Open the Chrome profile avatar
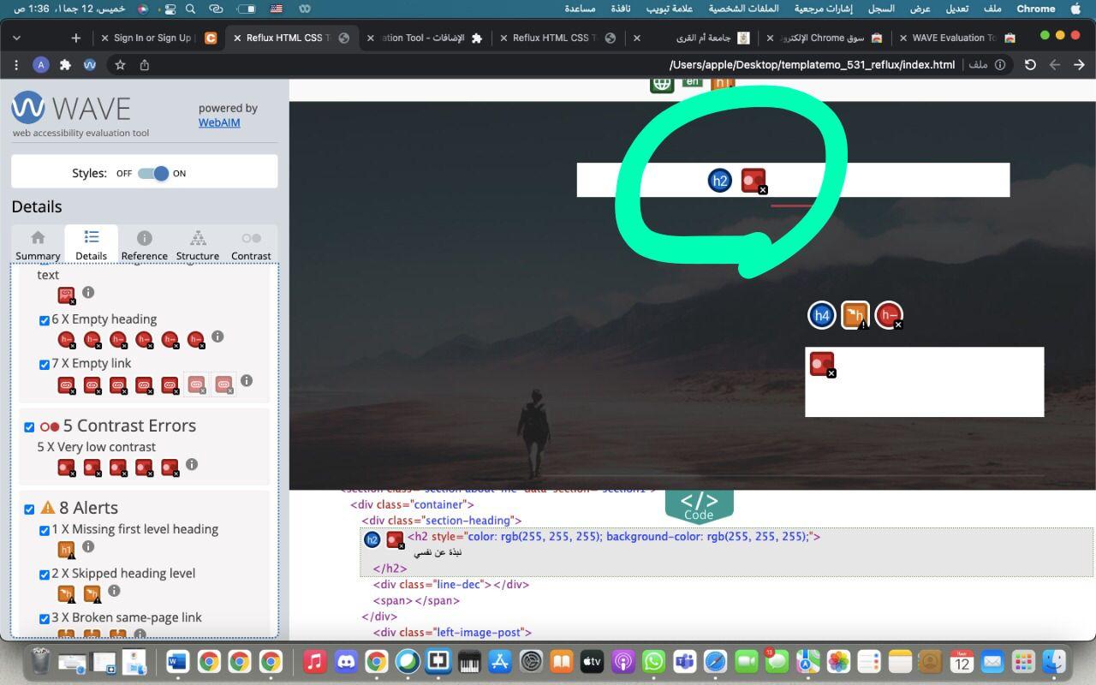Viewport: 1096px width, 685px height. click(x=40, y=64)
